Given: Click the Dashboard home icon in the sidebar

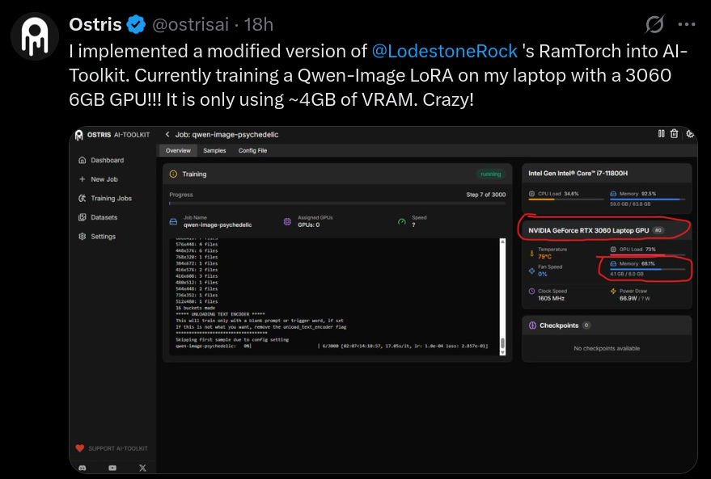Looking at the screenshot, I should point(82,160).
